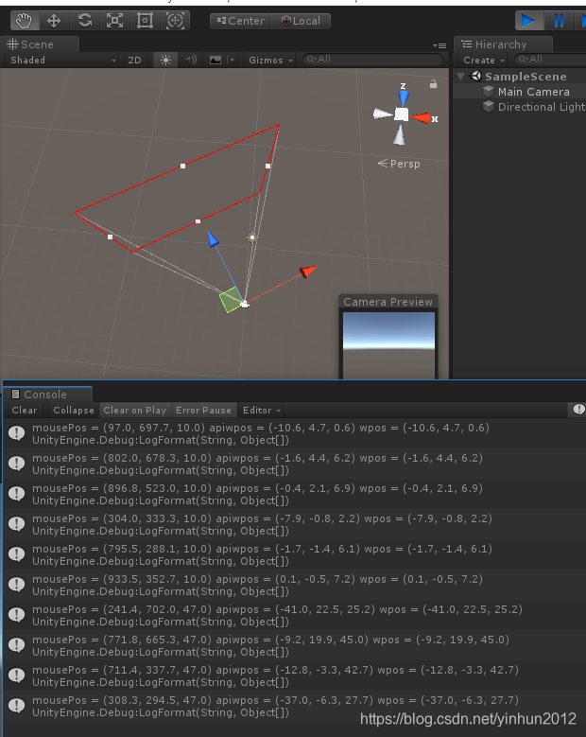Open the Gizmos dropdown
This screenshot has width=586, height=737.
(x=270, y=61)
